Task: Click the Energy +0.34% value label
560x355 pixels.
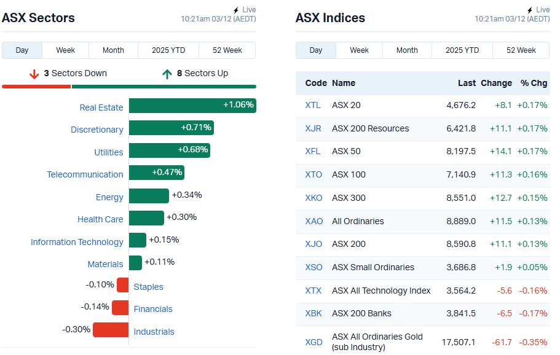Action: click(187, 195)
